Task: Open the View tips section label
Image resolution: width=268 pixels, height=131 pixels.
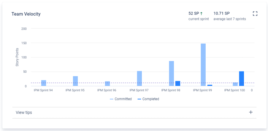Action: point(24,113)
